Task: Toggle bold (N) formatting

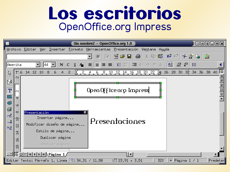Action: [x=61, y=65]
